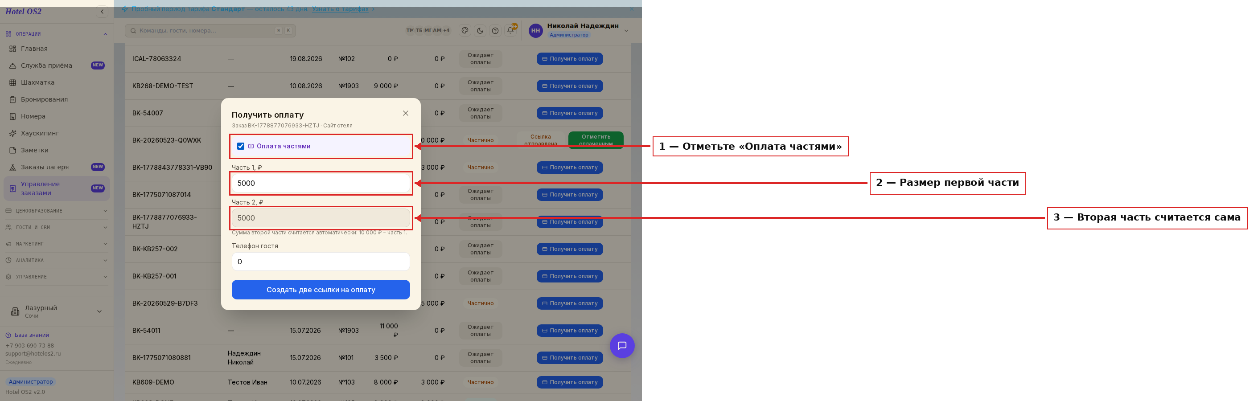Open «Хаускипинг» in the sidebar
Image resolution: width=1258 pixels, height=401 pixels.
(57, 133)
